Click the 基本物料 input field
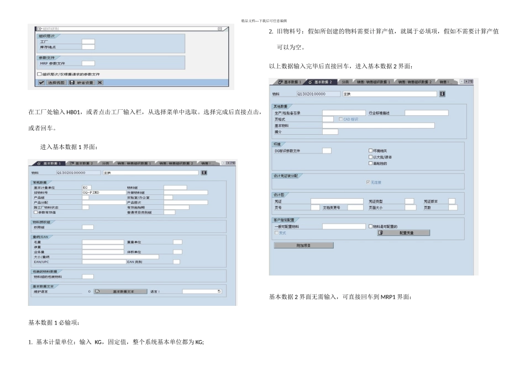This screenshot has width=525, height=371. pos(379,125)
